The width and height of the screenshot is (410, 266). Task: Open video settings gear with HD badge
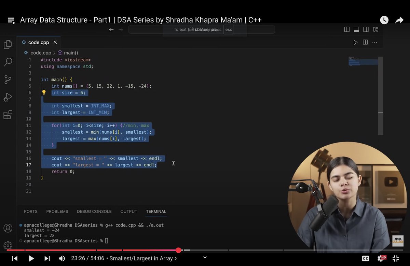click(x=381, y=258)
